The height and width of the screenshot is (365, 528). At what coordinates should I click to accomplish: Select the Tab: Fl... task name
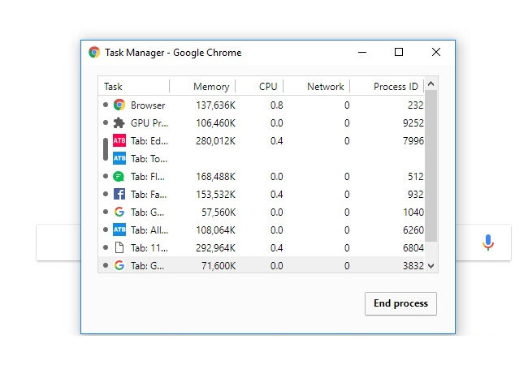pos(148,177)
